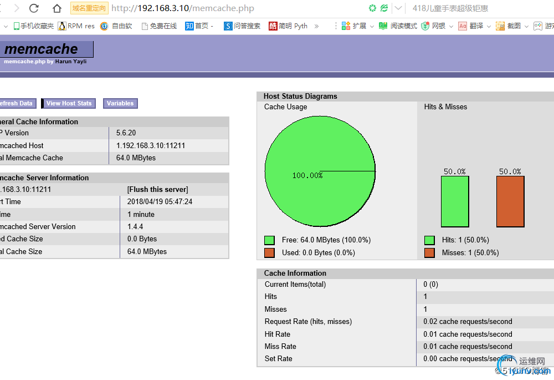554x380 pixels.
Task: Expand the 网银 dropdown arrow
Action: (x=451, y=27)
